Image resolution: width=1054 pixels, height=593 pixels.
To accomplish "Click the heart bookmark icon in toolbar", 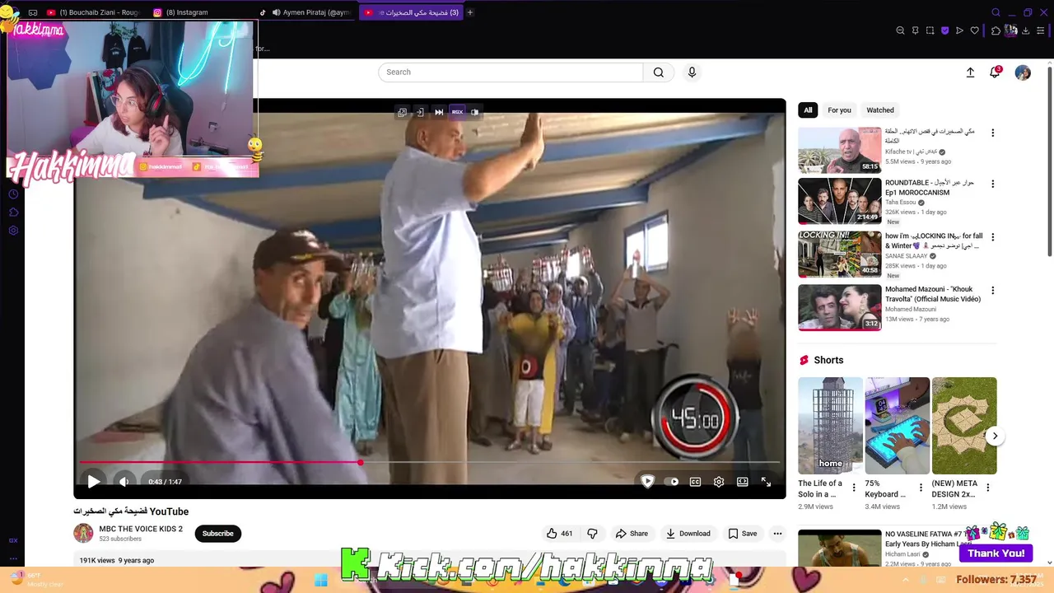I will (x=974, y=30).
